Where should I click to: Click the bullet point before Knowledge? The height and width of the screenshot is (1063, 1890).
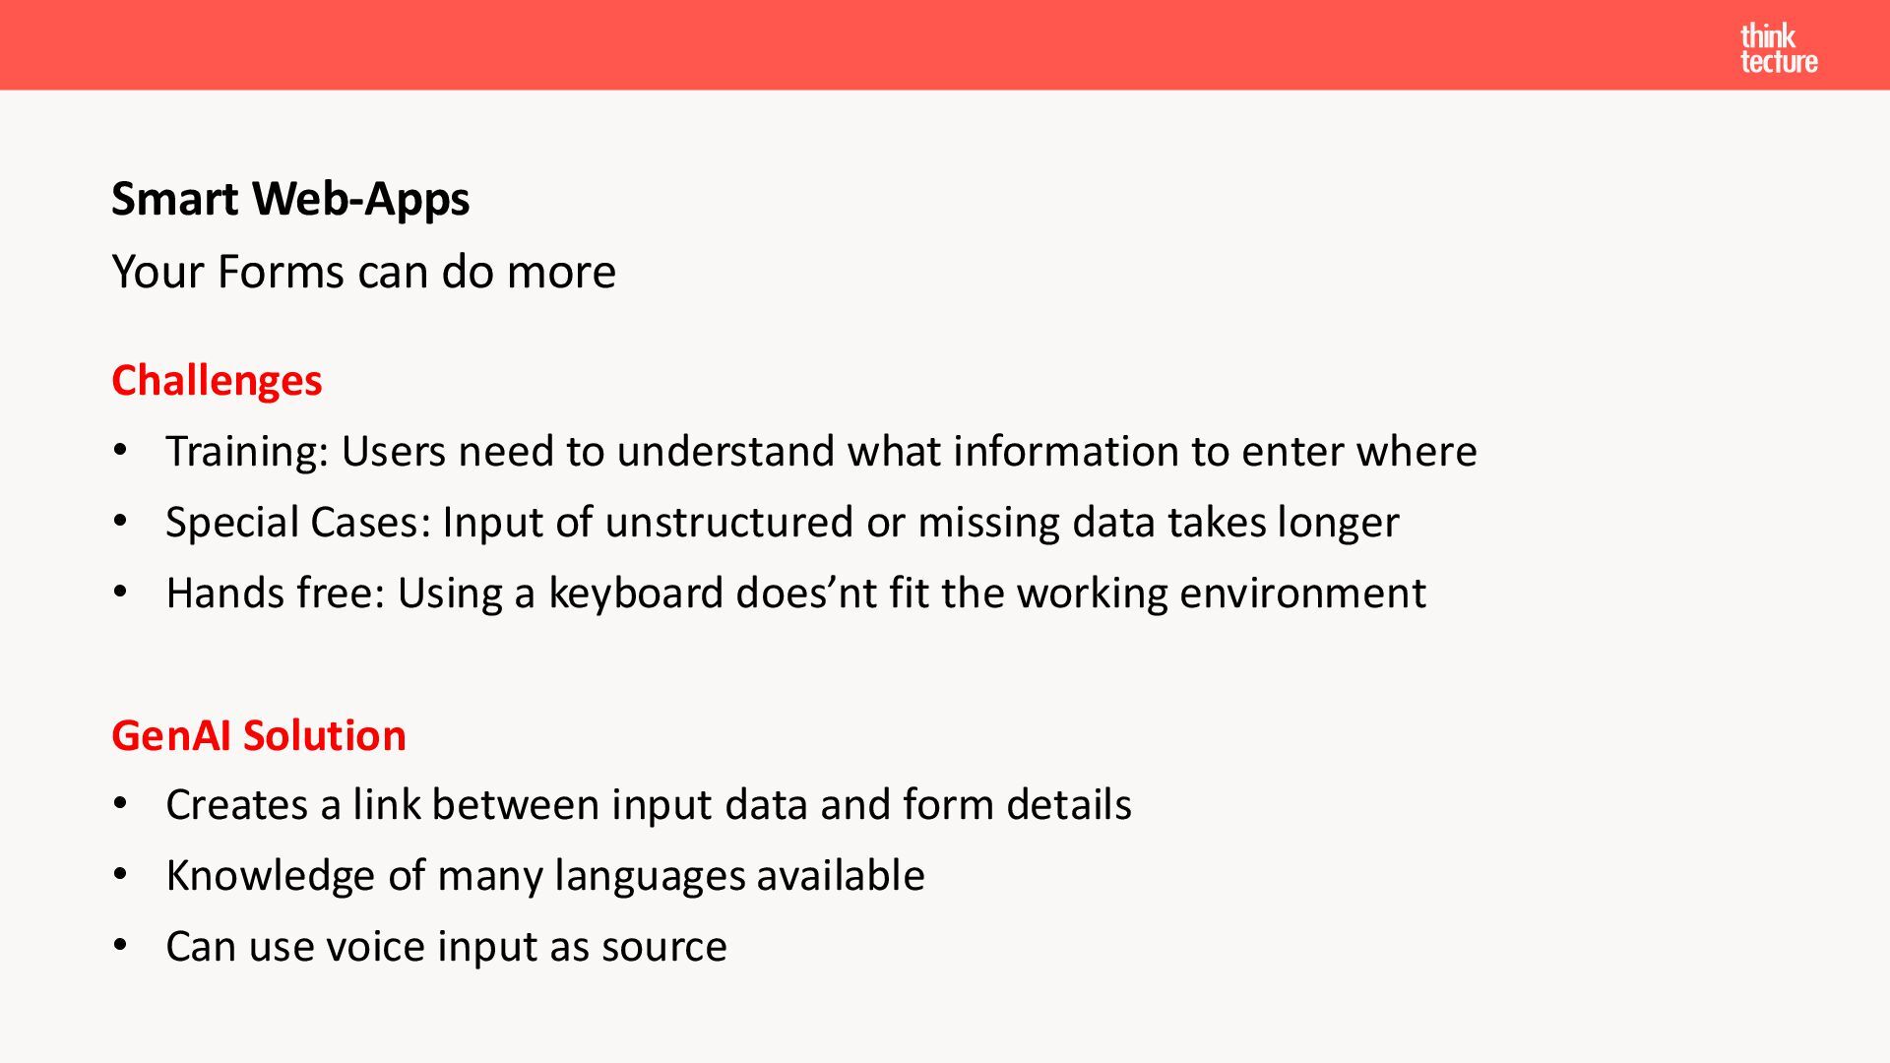coord(120,875)
